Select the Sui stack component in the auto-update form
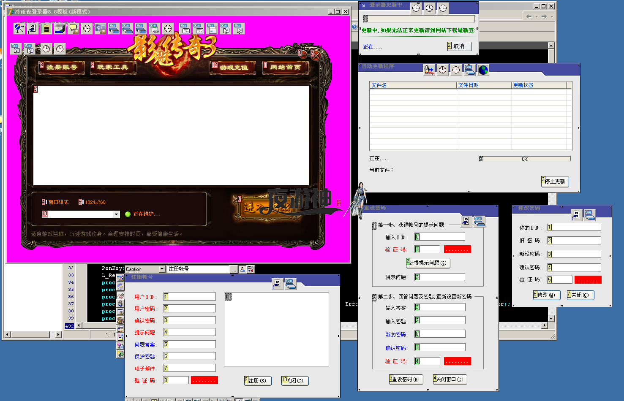The width and height of the screenshot is (624, 401). [x=470, y=70]
